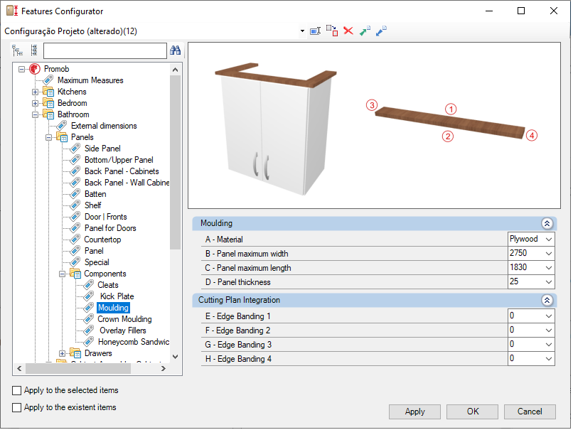Screen dimensions: 578x430
Task: Check Apply to the existent items
Action: pyautogui.click(x=16, y=407)
